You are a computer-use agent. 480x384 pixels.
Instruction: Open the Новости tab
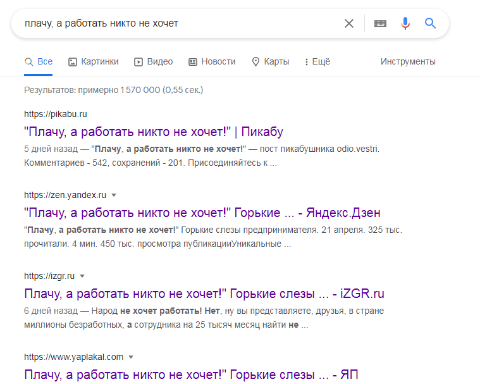coord(212,61)
